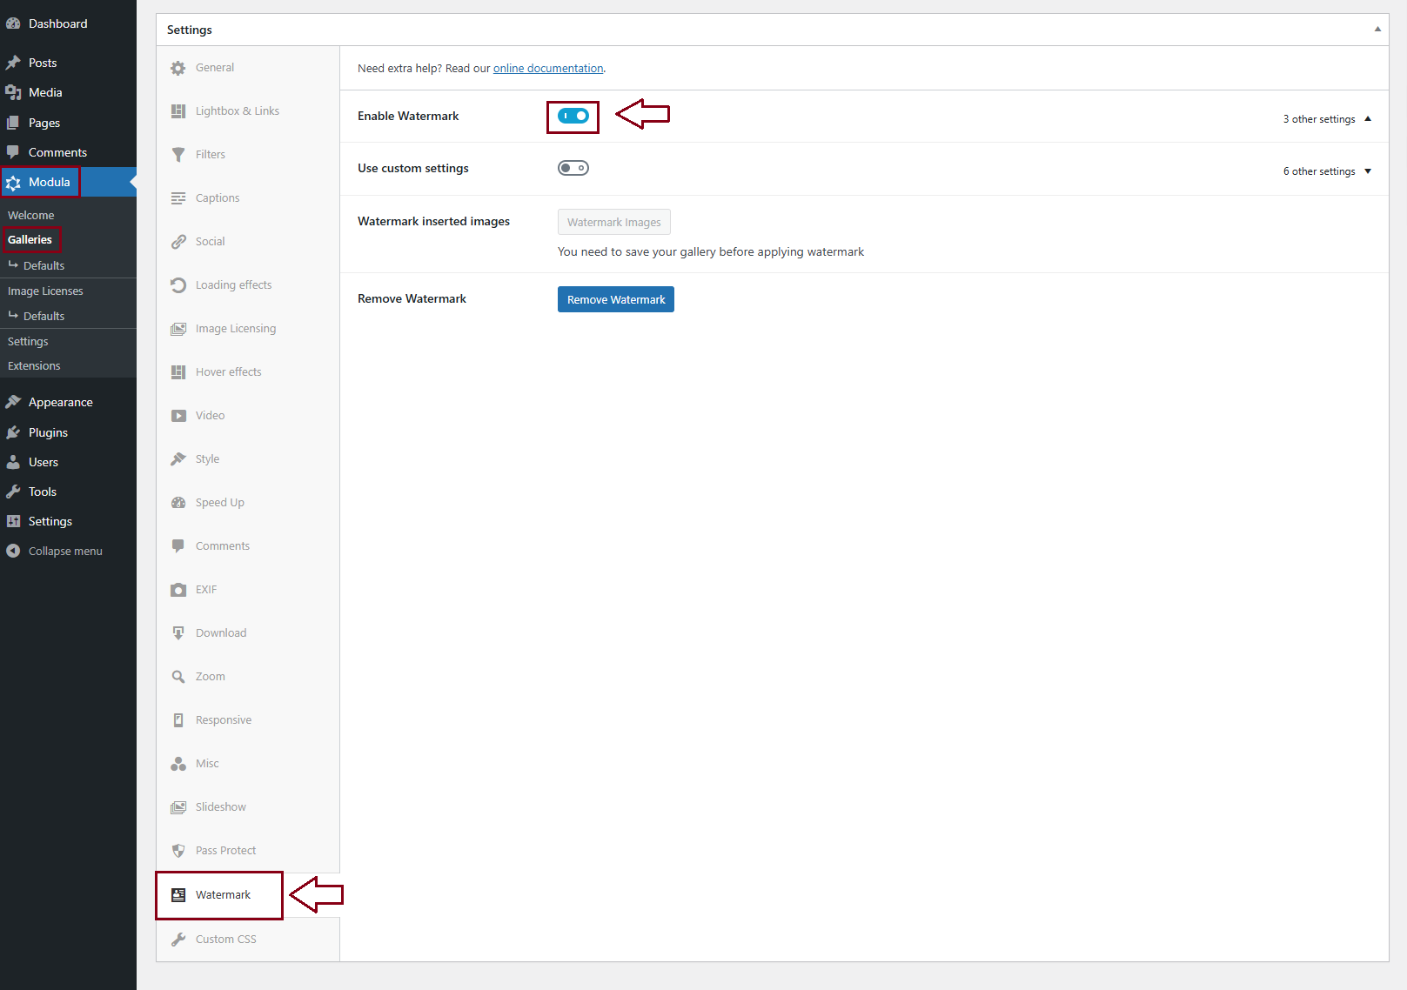Click the General gear icon
Image resolution: width=1407 pixels, height=990 pixels.
point(178,68)
